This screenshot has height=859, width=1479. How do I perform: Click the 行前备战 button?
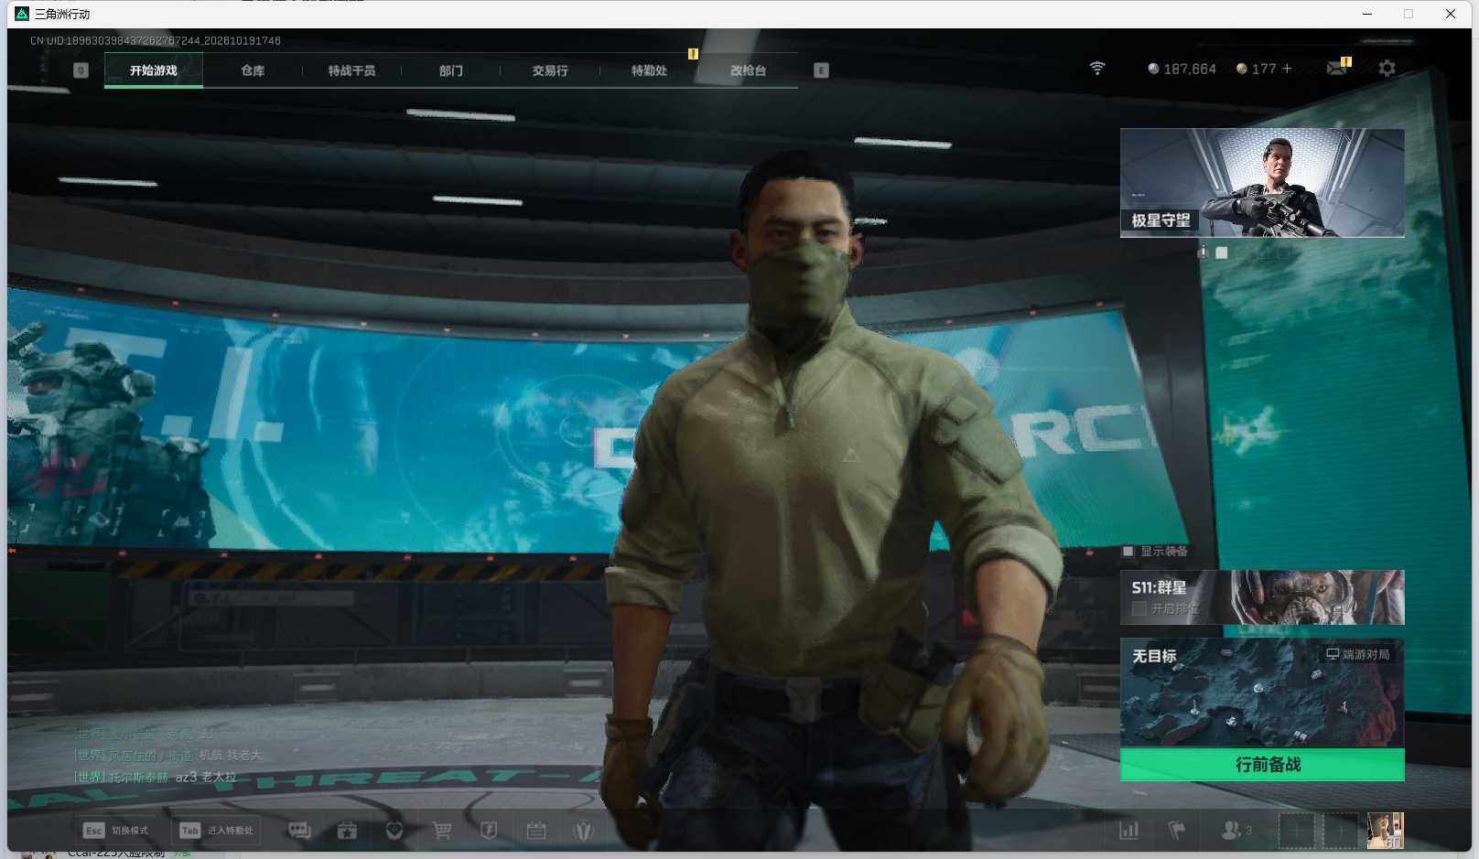click(x=1262, y=765)
